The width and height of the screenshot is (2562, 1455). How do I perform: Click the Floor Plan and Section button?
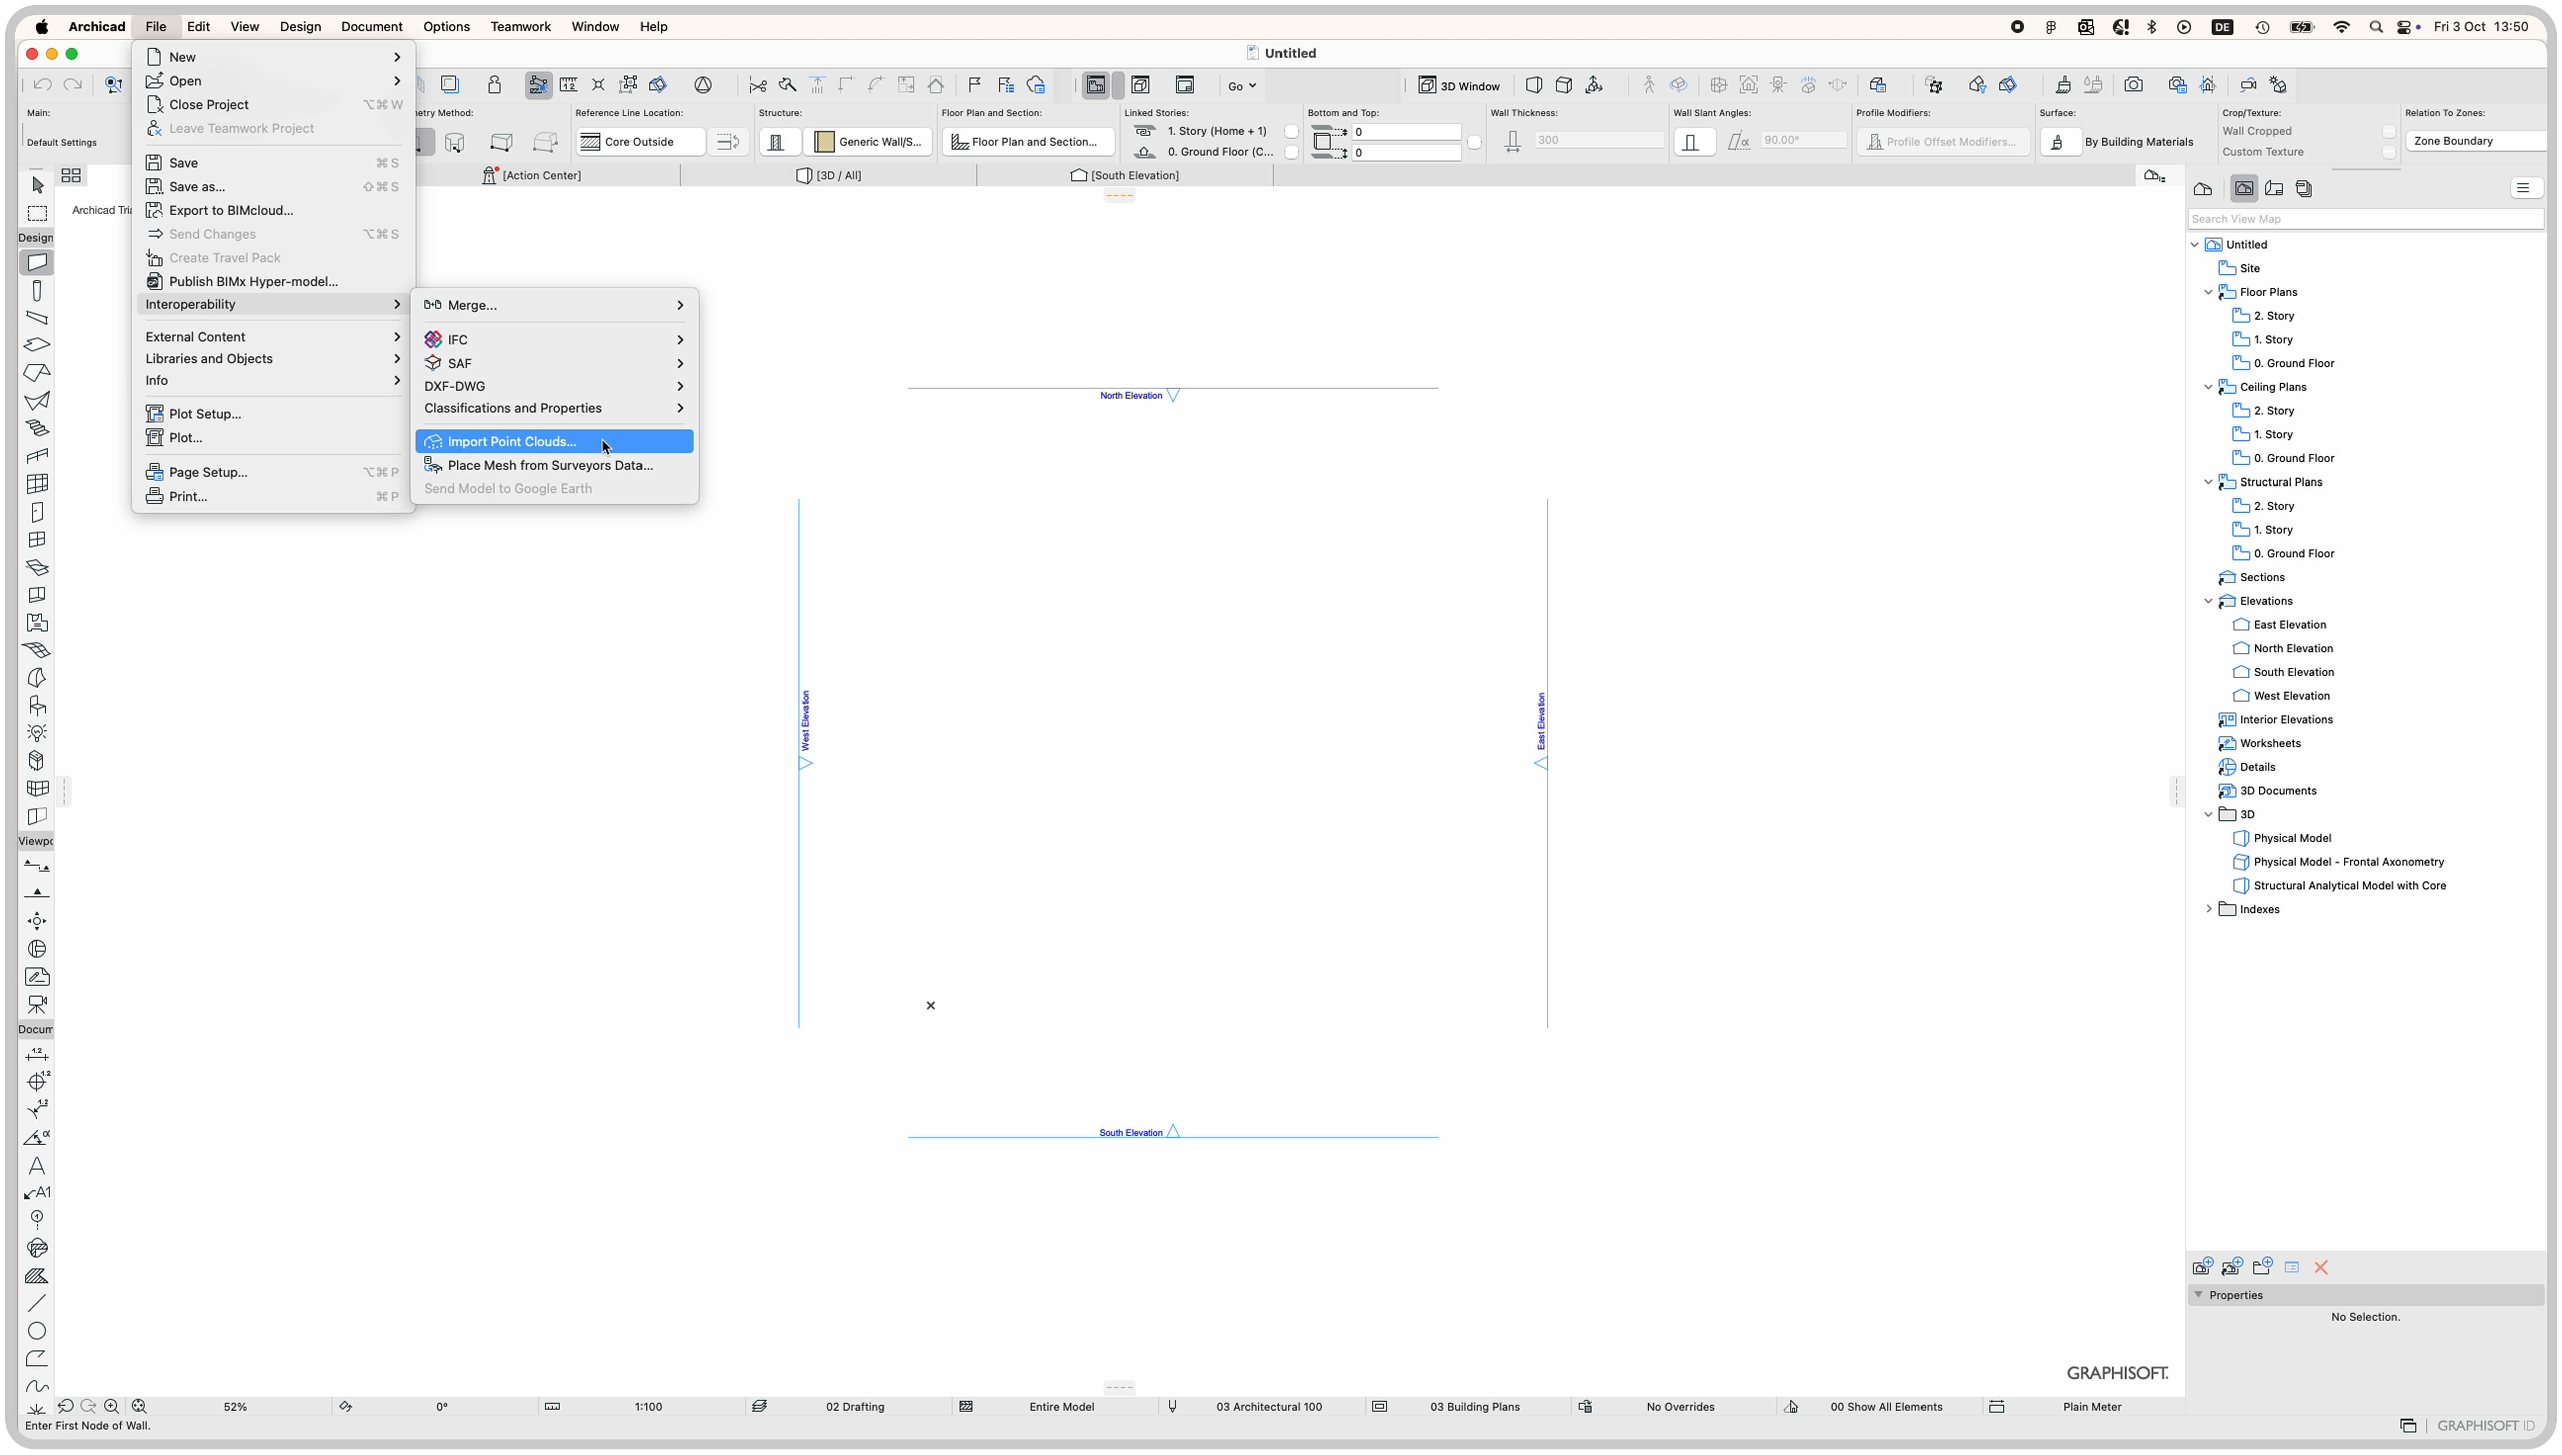coord(1027,142)
